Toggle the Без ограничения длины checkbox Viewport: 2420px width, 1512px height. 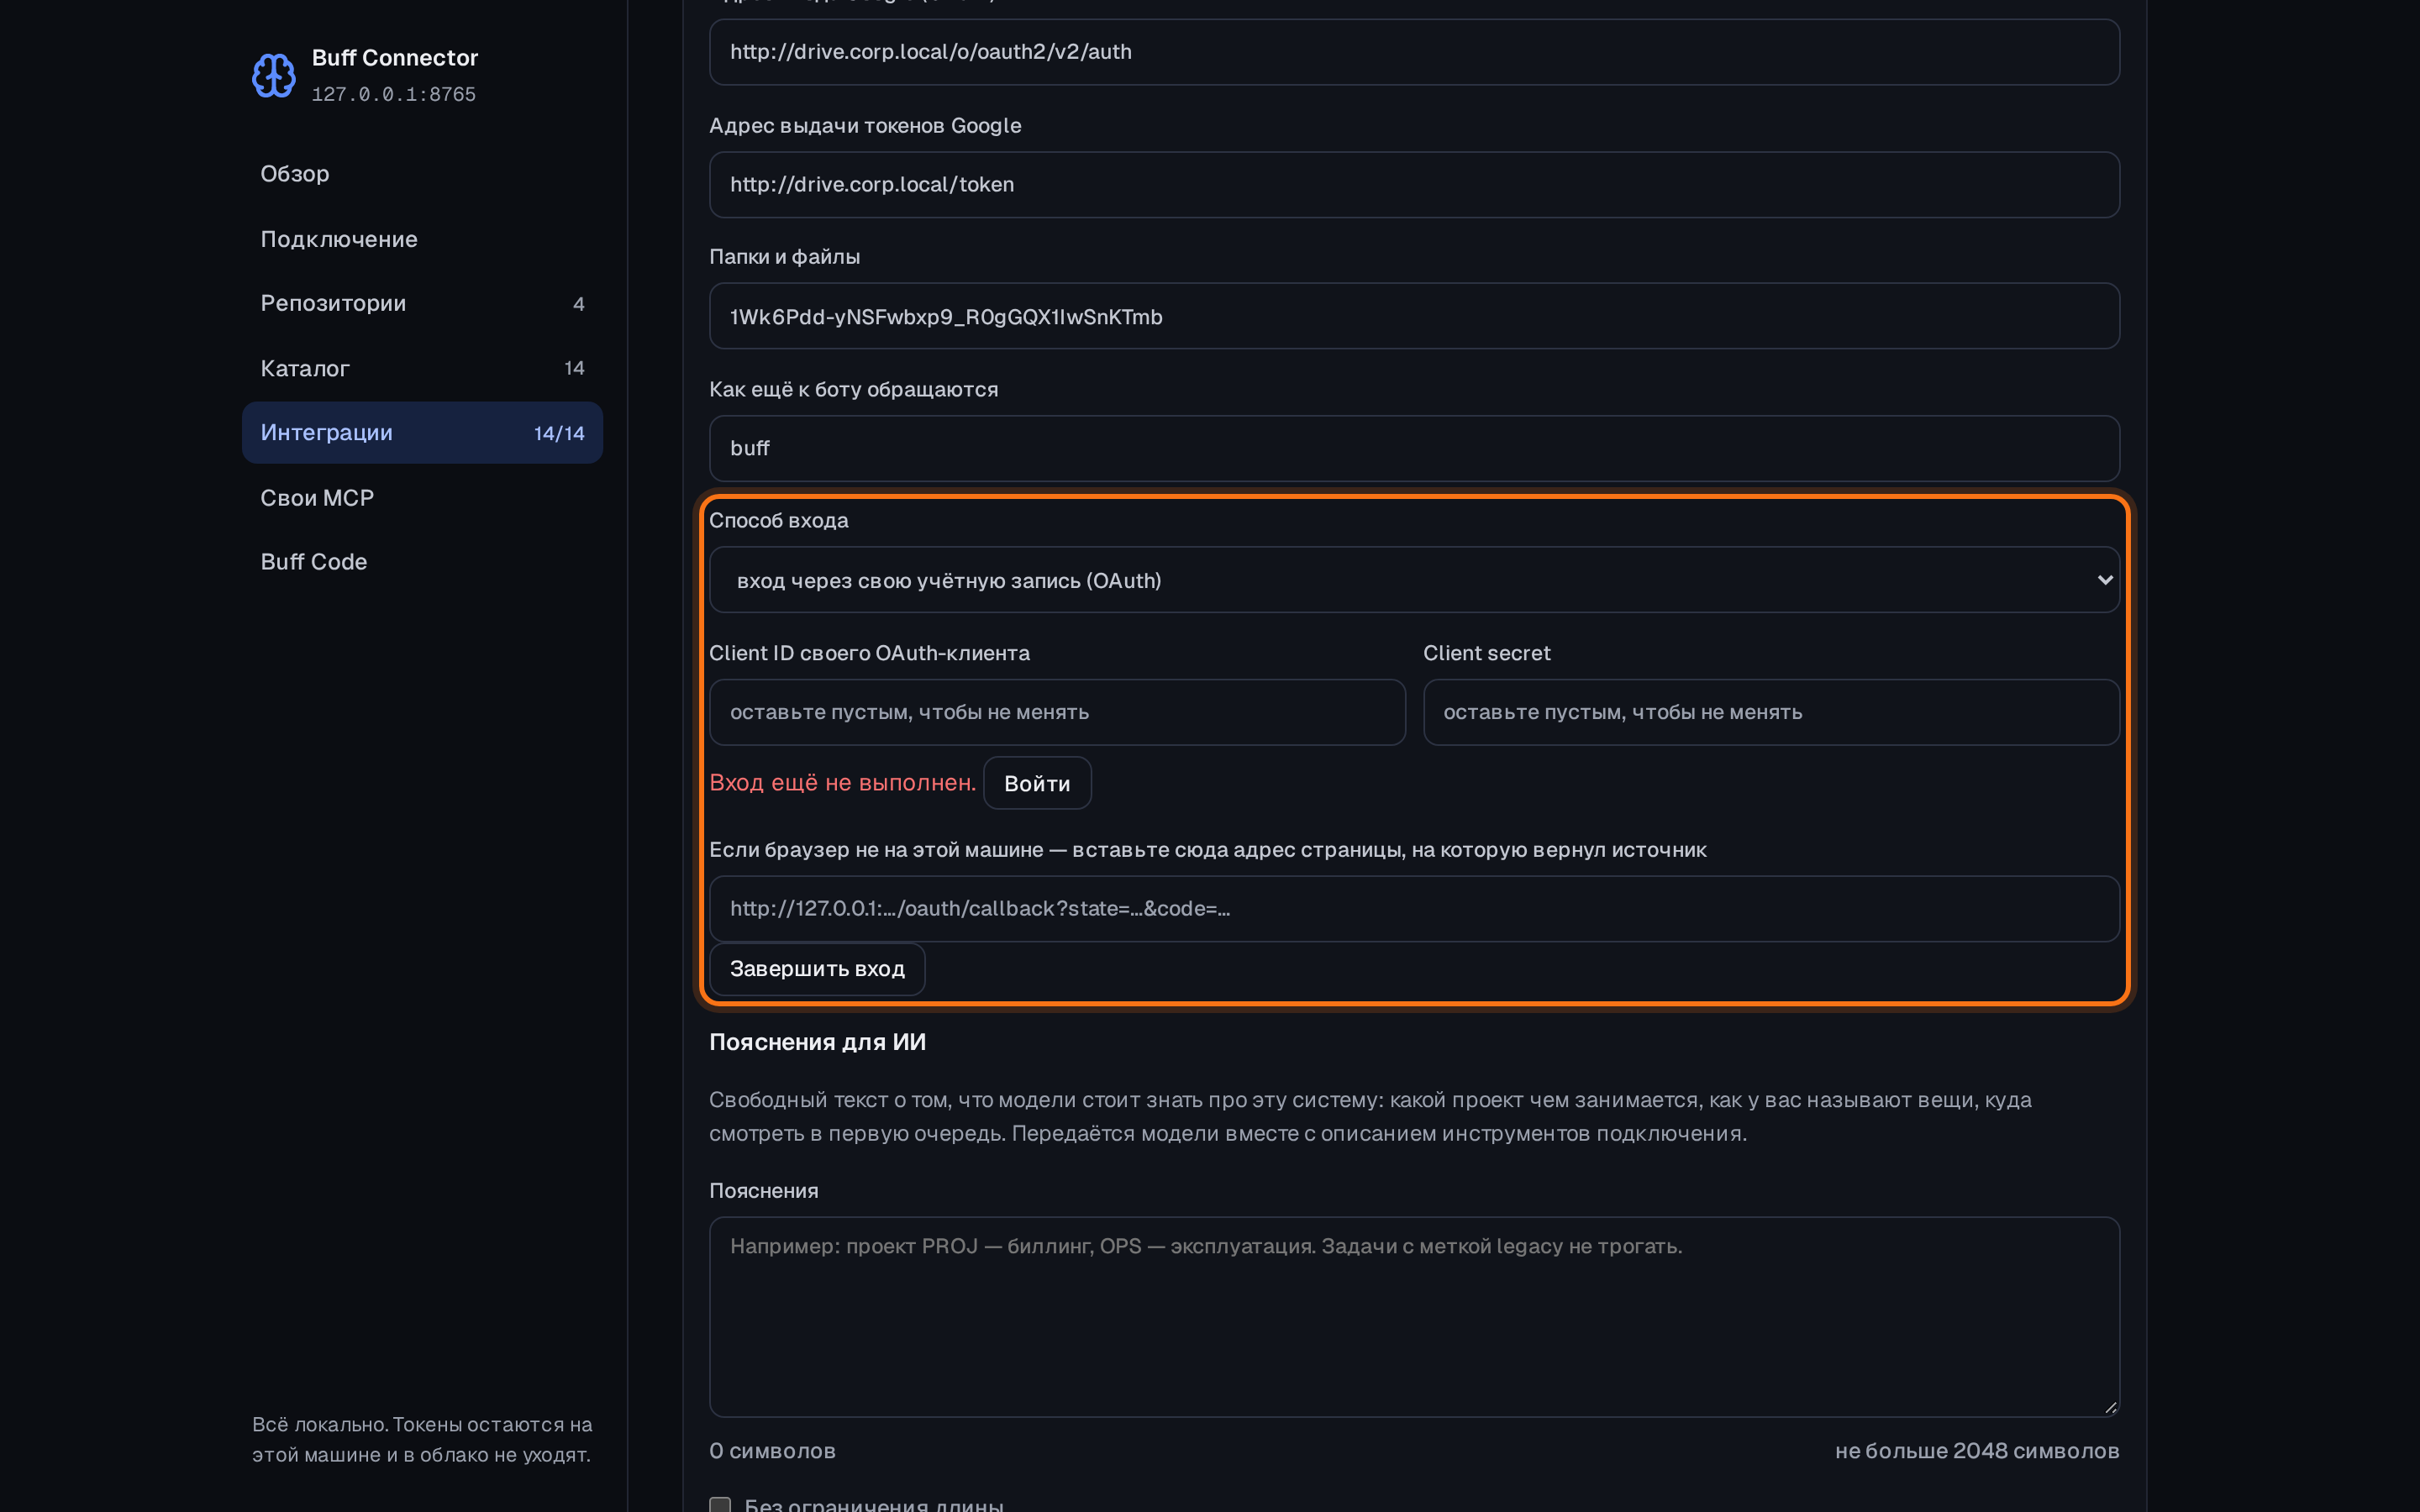point(720,1505)
